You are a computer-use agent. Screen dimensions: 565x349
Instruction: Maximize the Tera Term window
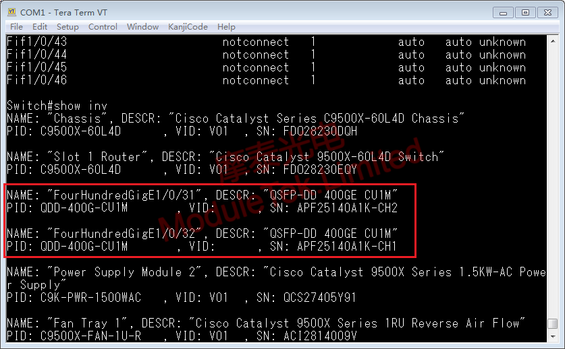pyautogui.click(x=525, y=13)
